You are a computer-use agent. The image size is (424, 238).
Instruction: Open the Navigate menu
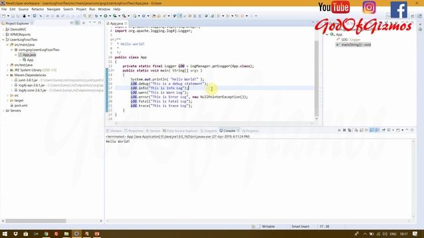click(x=54, y=9)
